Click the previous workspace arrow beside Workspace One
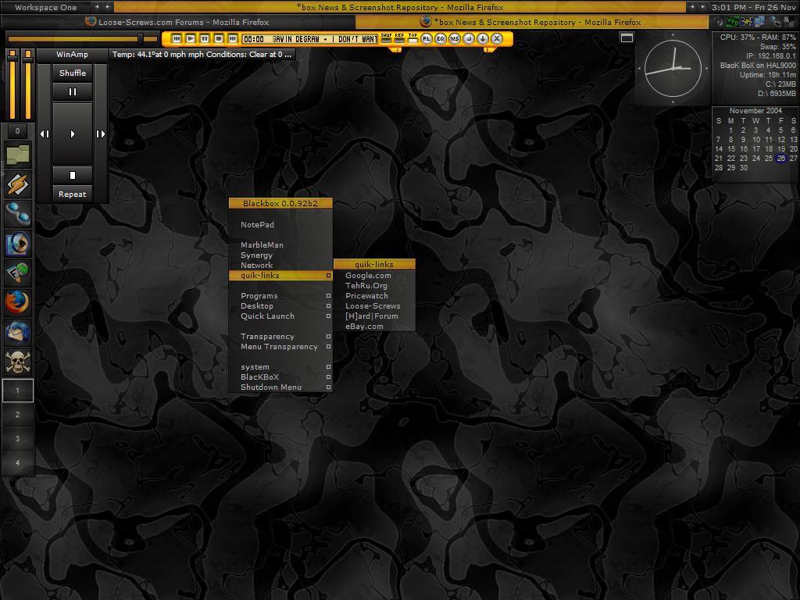This screenshot has height=600, width=800. (97, 6)
